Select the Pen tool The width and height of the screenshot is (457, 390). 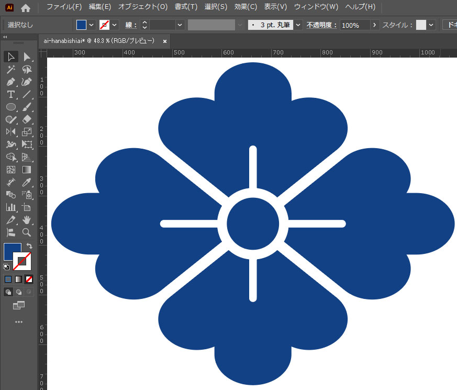[10, 82]
